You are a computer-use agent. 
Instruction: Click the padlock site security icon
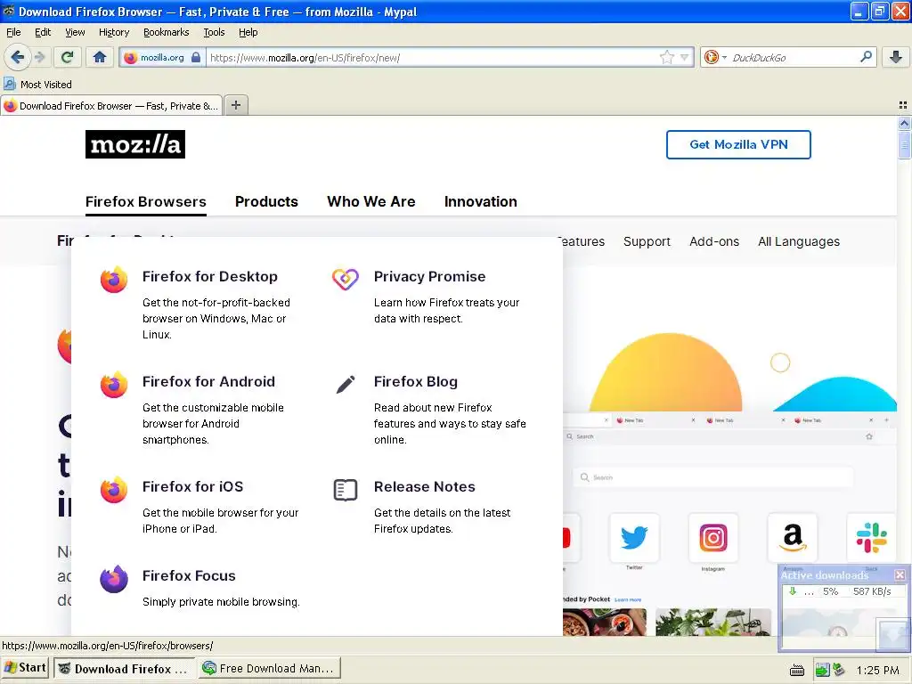click(196, 57)
